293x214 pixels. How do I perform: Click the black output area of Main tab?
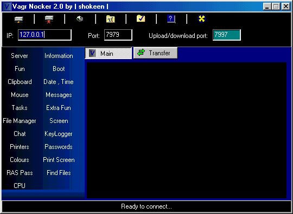coord(187,130)
